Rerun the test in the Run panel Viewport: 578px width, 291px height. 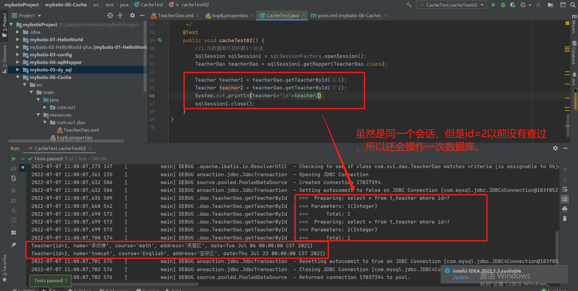point(14,159)
